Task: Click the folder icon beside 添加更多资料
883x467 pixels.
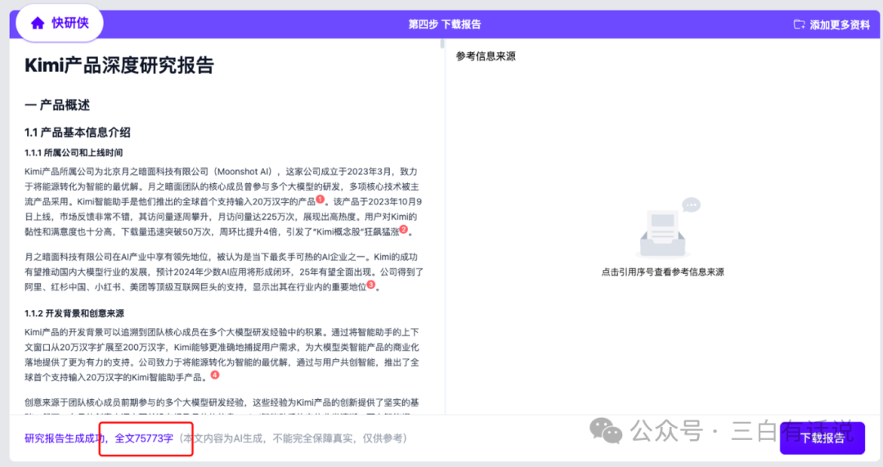Action: 799,25
